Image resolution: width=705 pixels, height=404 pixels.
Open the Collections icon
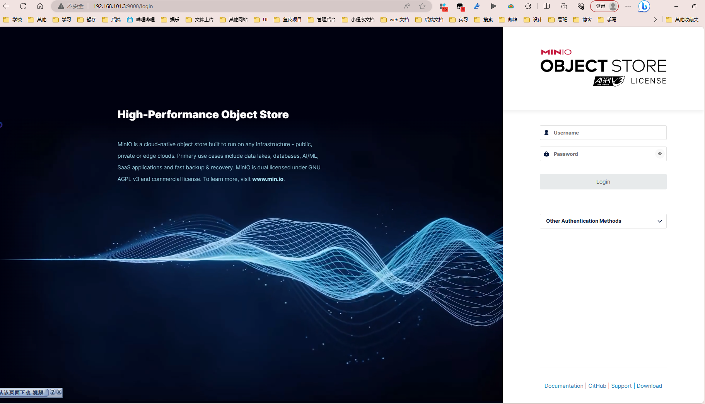click(564, 6)
